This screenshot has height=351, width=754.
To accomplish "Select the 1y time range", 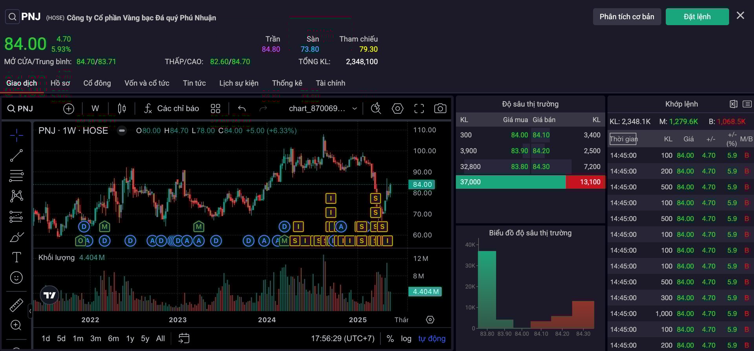I will (x=130, y=338).
